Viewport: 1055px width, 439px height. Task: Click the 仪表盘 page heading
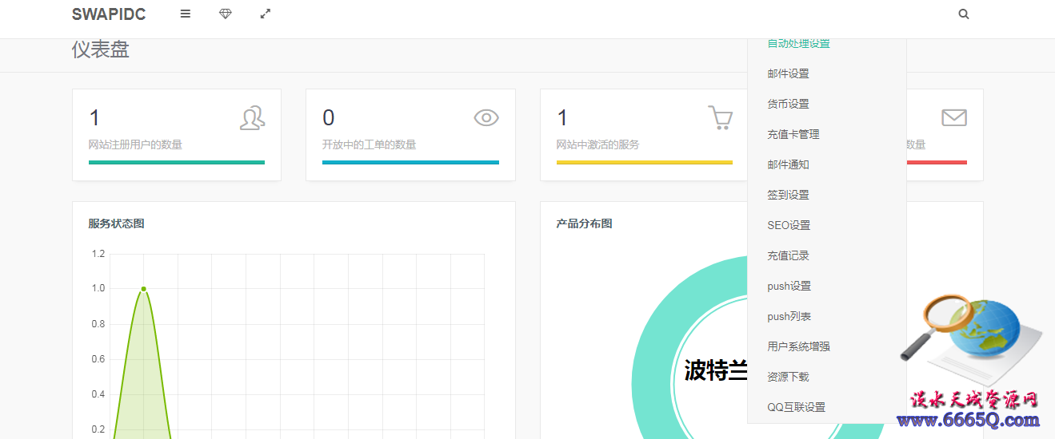101,49
